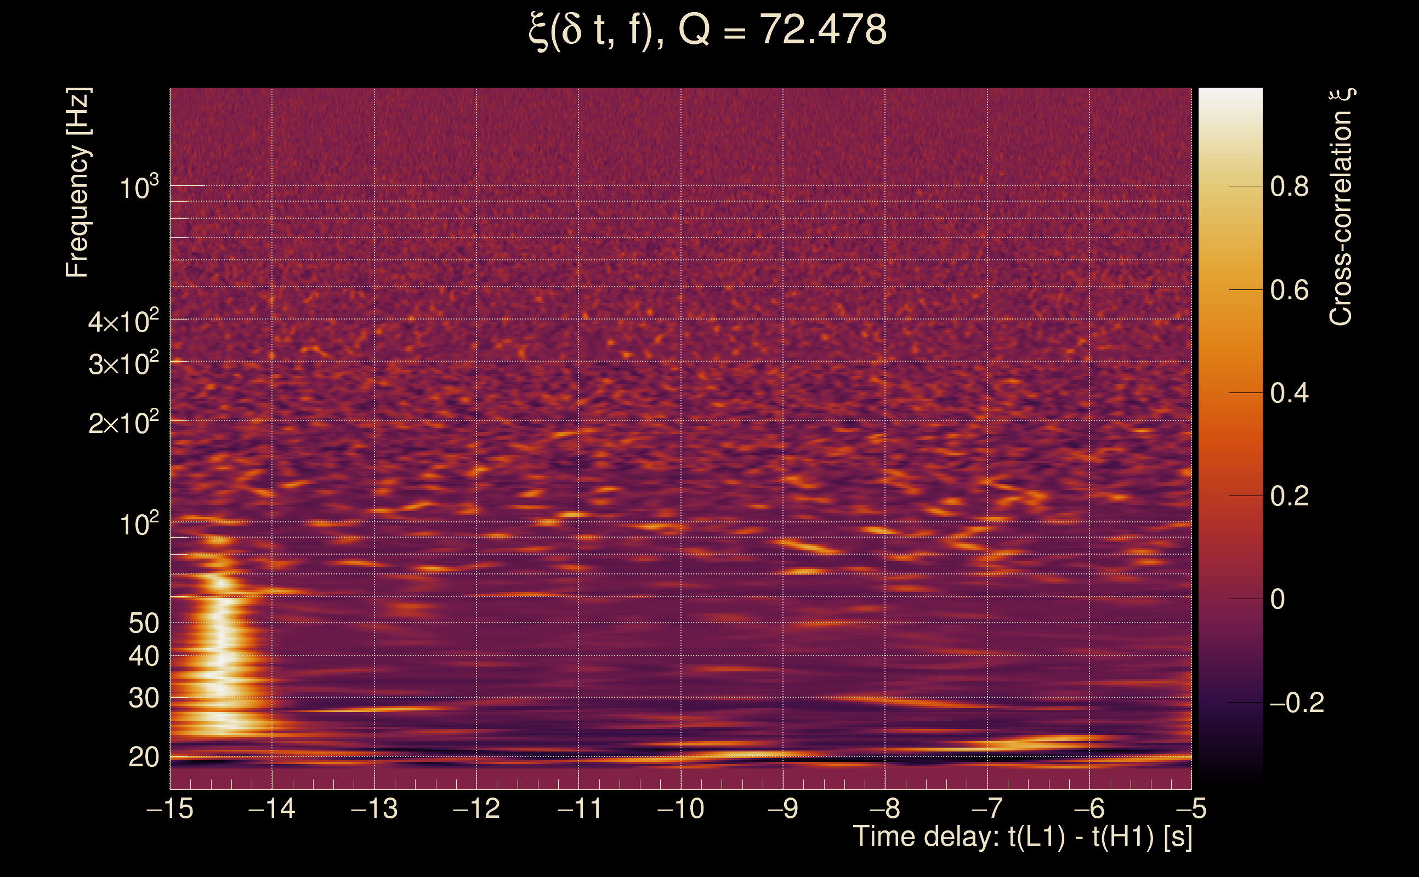Click the −10 x-axis tick label

[680, 808]
